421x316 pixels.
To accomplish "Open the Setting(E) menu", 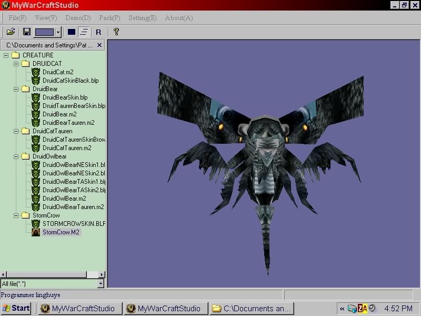I will pyautogui.click(x=142, y=18).
